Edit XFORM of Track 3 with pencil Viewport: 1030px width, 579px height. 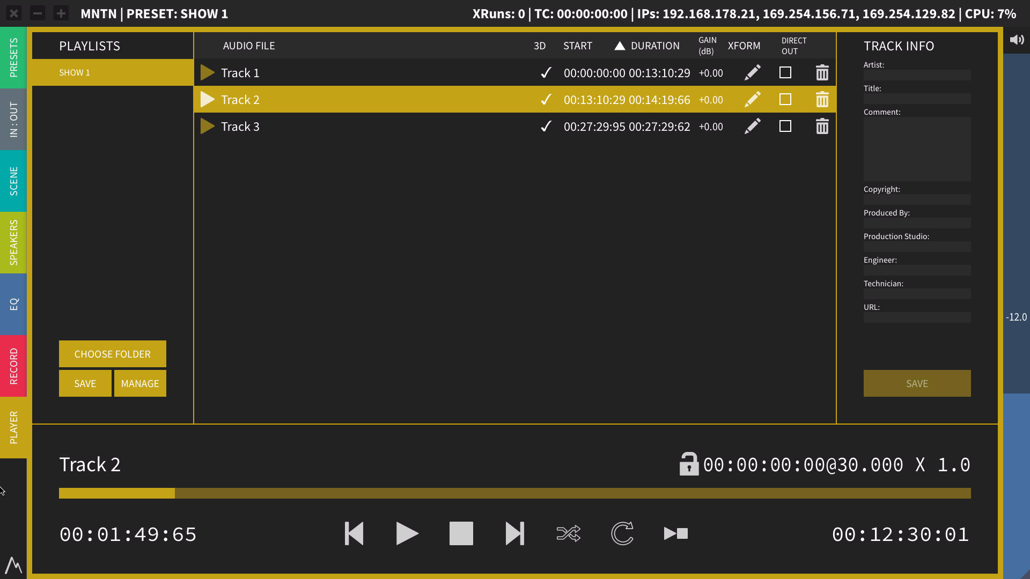point(752,126)
